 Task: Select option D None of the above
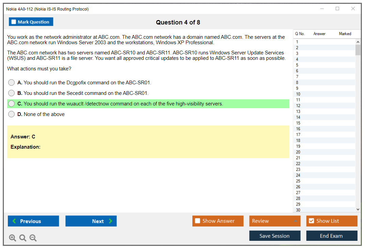point(12,114)
